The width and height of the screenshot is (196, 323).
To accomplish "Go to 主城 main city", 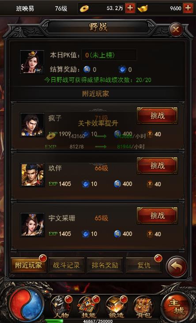I will coord(178,307).
